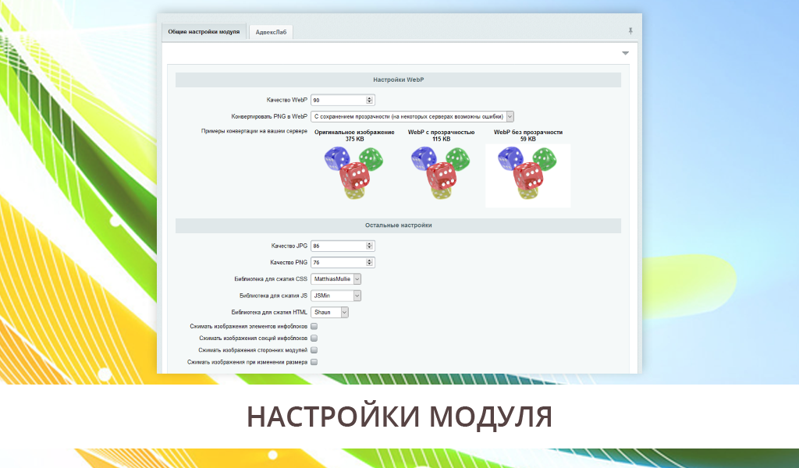Image resolution: width=799 pixels, height=468 pixels.
Task: Open the Конвертировать PNG в WebP dropdown
Action: point(412,116)
